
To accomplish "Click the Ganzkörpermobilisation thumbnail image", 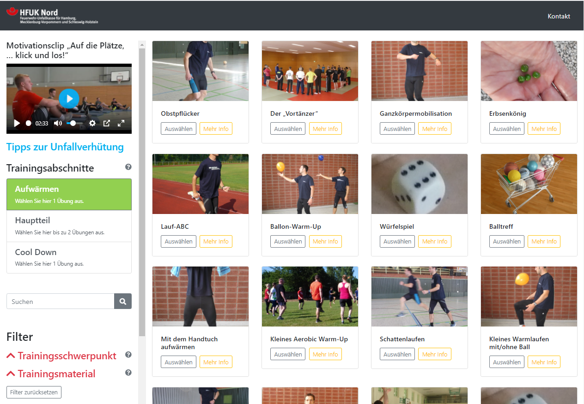I will (420, 71).
